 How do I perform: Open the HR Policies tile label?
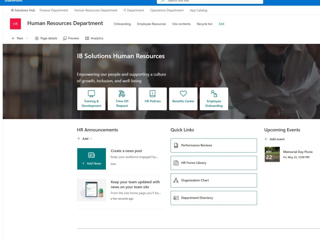coord(153,101)
